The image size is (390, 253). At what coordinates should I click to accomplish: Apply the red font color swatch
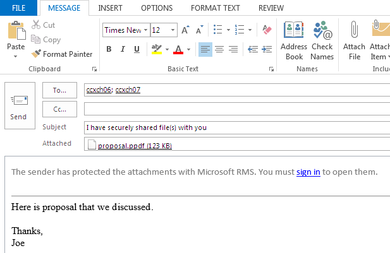coord(178,49)
